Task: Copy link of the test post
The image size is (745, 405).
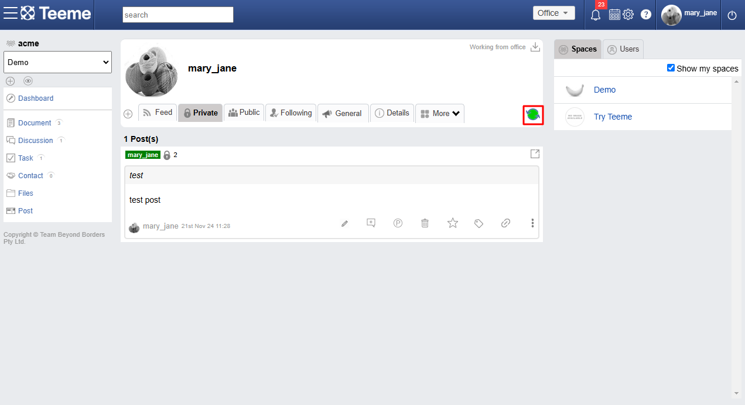Action: point(506,223)
